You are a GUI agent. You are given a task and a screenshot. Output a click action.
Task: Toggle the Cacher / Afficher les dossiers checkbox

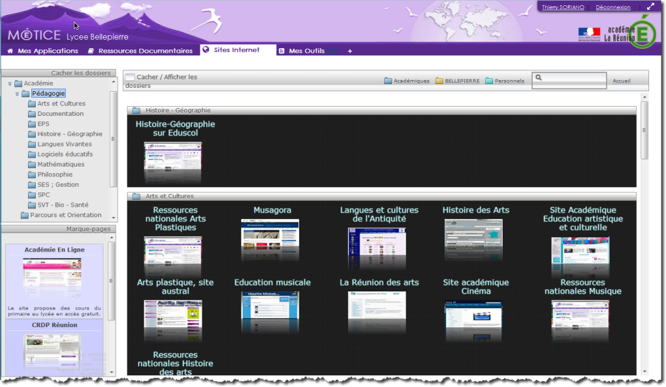(129, 77)
